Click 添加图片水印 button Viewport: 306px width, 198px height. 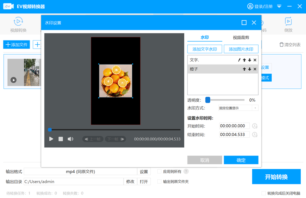tap(241, 49)
